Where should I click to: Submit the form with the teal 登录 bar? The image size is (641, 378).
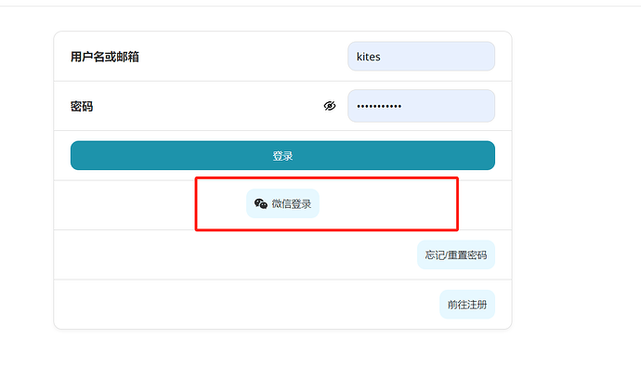coord(282,155)
